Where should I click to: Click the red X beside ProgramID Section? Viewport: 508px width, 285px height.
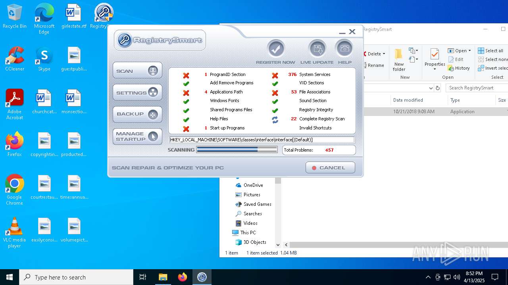click(x=186, y=75)
